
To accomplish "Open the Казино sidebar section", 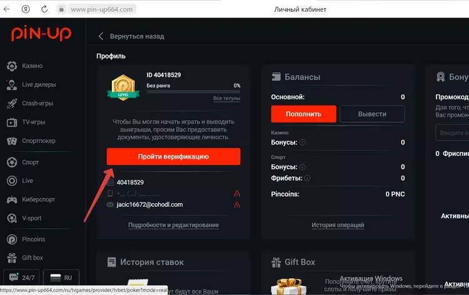I will (x=33, y=66).
